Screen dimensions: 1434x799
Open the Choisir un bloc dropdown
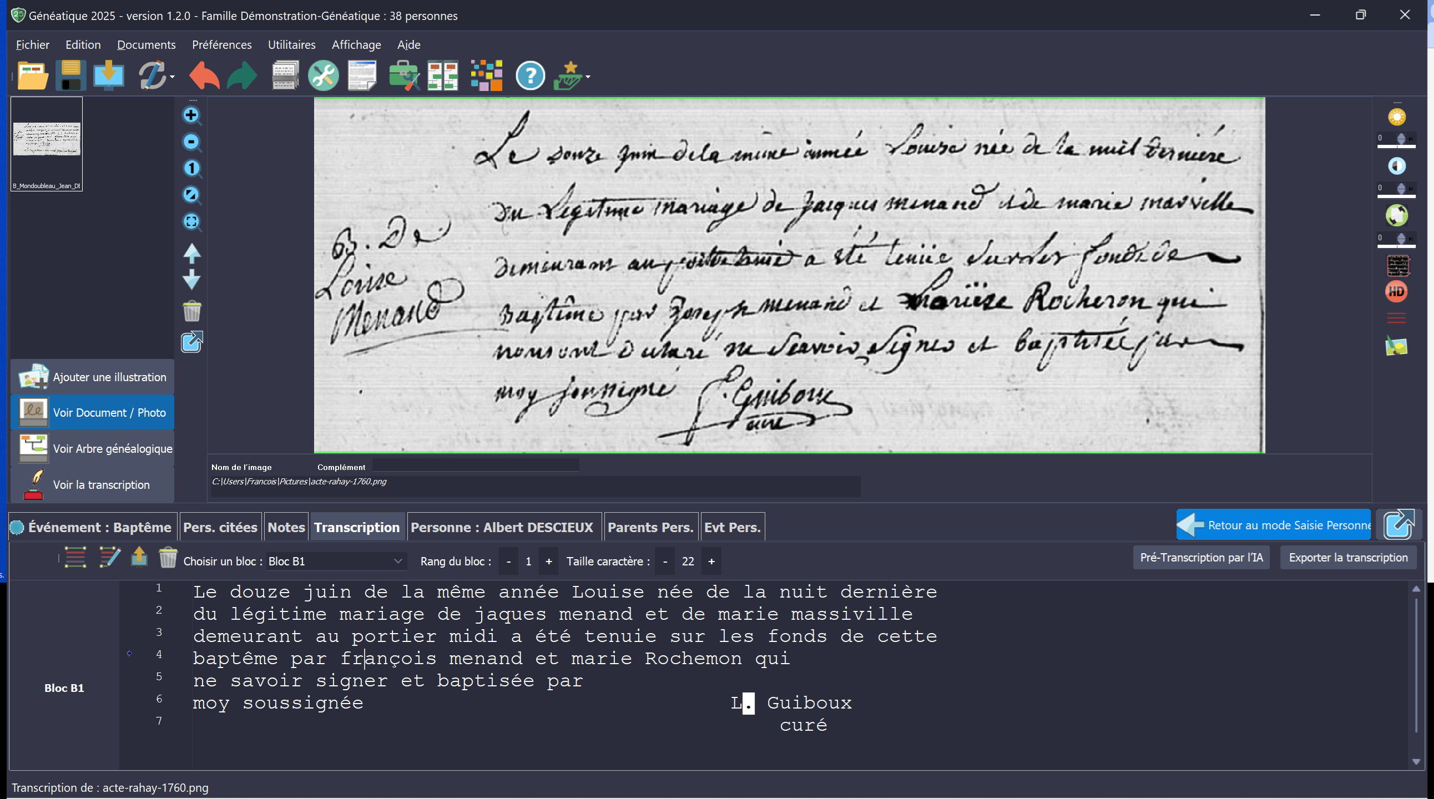(397, 561)
